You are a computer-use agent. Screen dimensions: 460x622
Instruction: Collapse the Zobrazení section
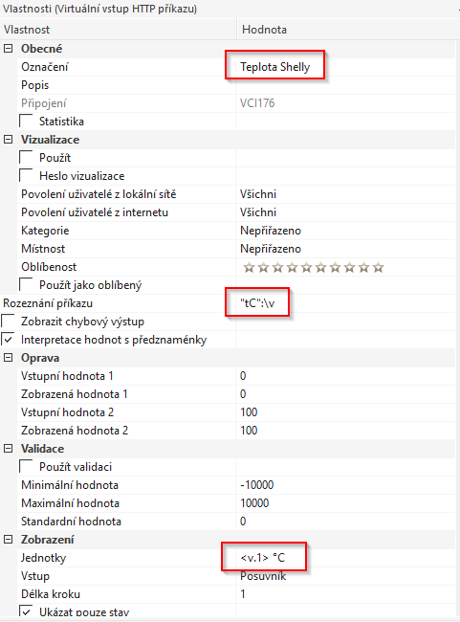coord(8,540)
